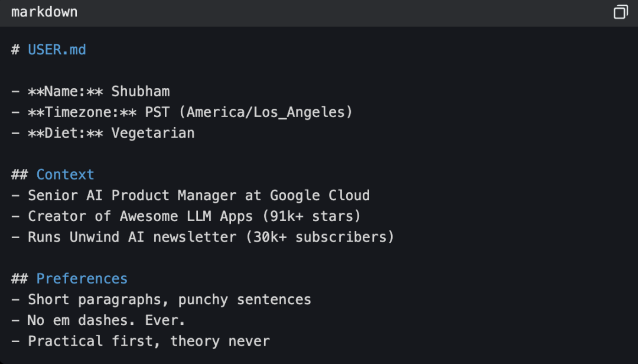Click the Google Cloud text
The width and height of the screenshot is (638, 364).
(x=320, y=196)
